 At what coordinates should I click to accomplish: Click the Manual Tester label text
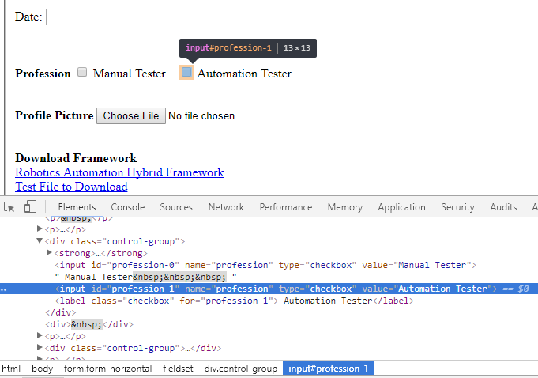coord(129,74)
